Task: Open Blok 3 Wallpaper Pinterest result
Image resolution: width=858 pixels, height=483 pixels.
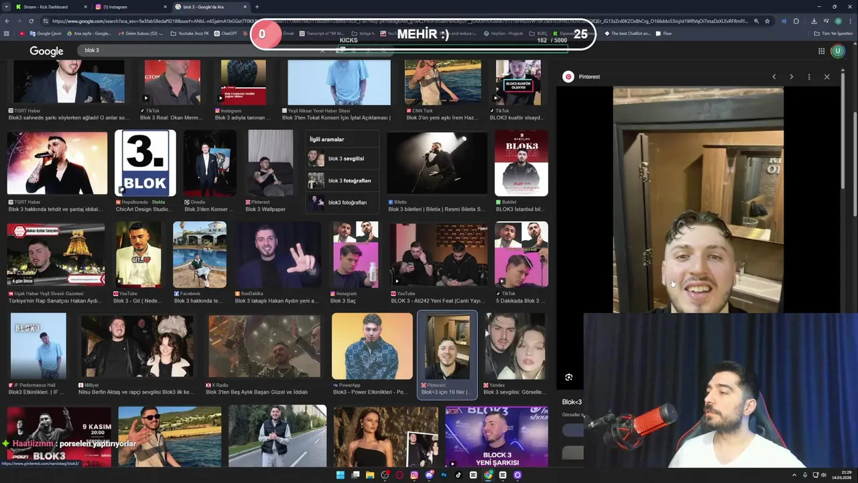Action: (x=270, y=163)
